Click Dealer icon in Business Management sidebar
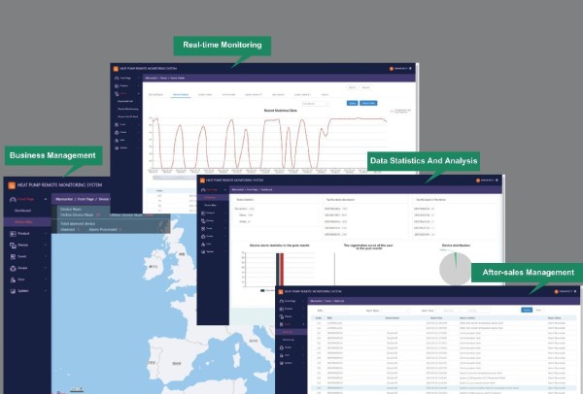This screenshot has height=394, width=583. click(13, 268)
